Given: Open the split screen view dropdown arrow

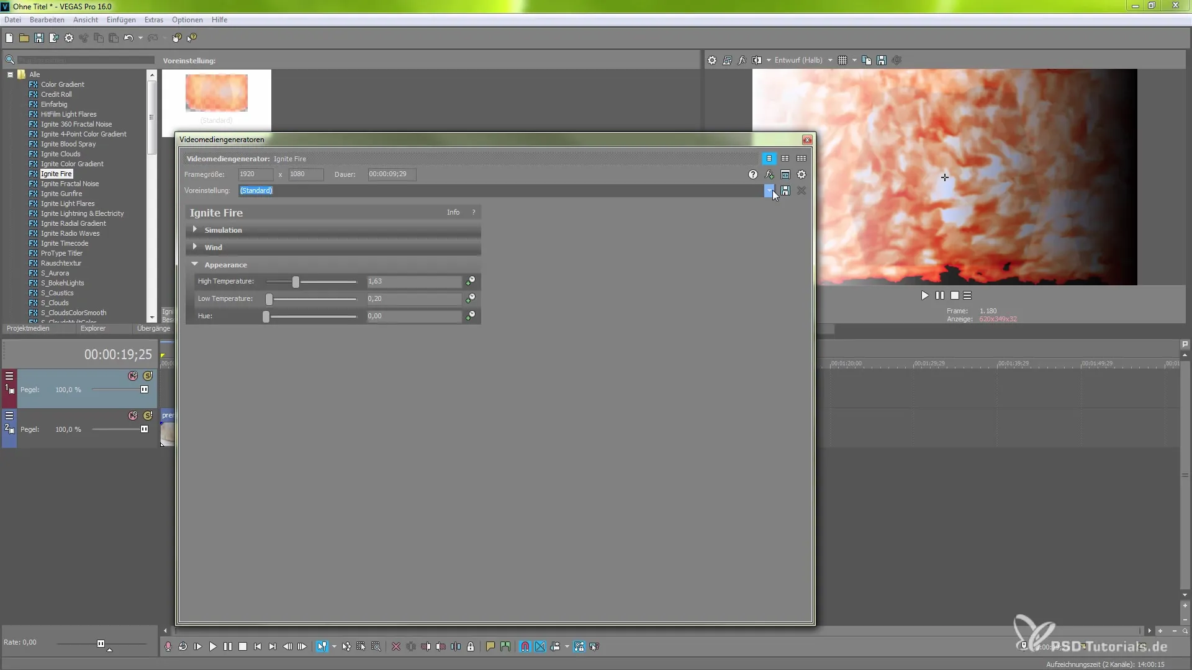Looking at the screenshot, I should pyautogui.click(x=769, y=60).
